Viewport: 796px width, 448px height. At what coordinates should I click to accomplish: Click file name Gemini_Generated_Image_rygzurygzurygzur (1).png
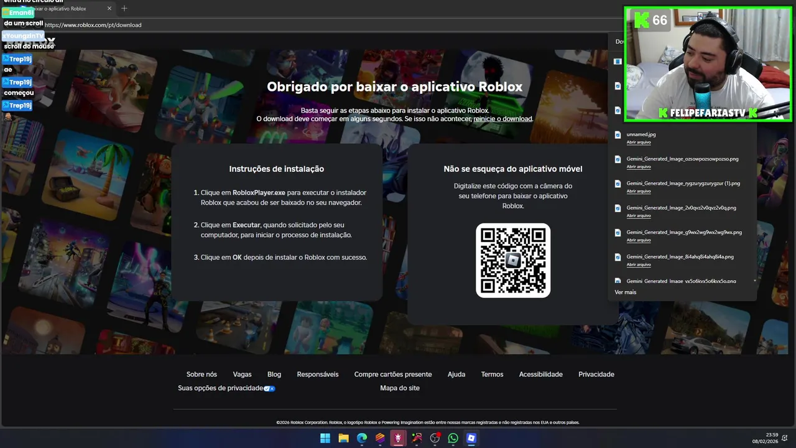(x=683, y=184)
